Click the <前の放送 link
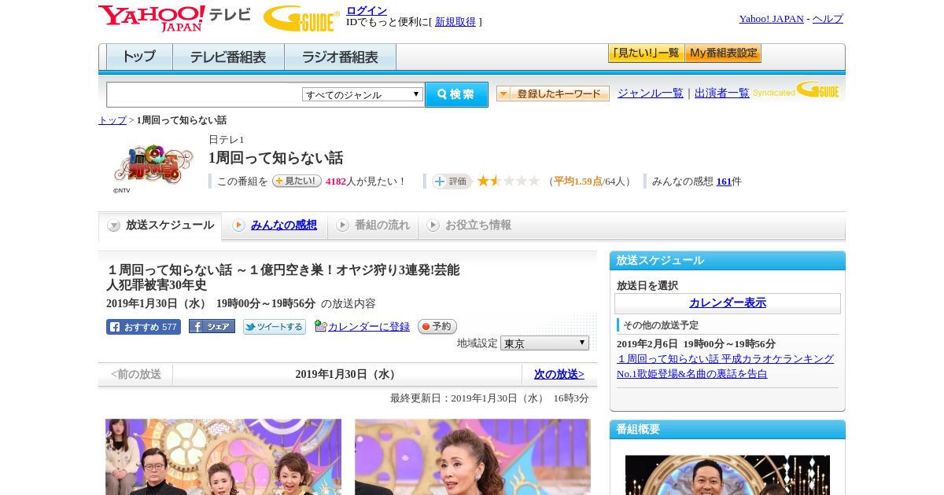This screenshot has width=944, height=495. [136, 375]
